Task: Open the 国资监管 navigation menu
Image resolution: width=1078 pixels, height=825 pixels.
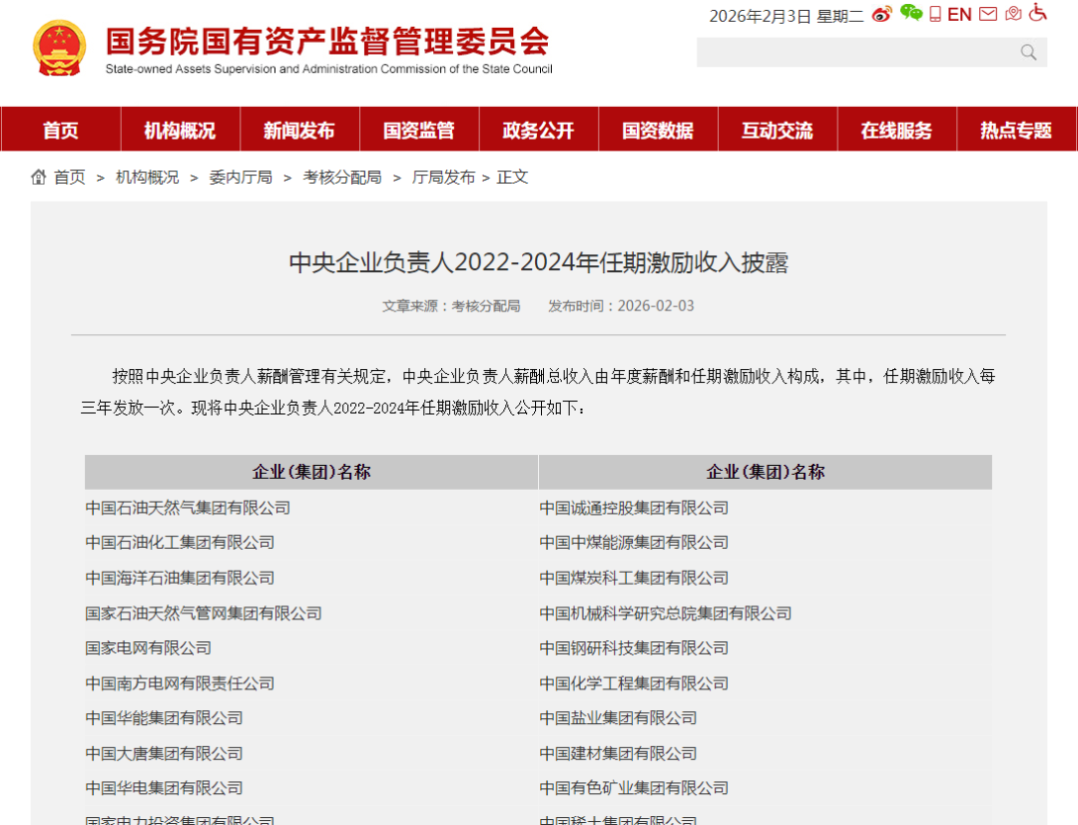Action: (x=419, y=130)
